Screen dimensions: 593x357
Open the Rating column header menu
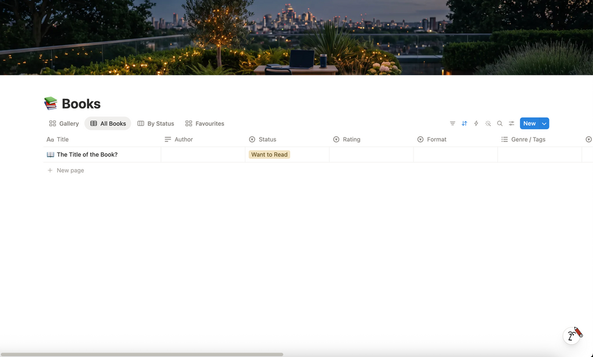point(371,139)
